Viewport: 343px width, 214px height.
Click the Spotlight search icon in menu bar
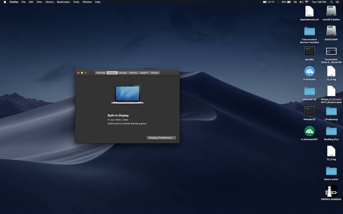tap(332, 2)
